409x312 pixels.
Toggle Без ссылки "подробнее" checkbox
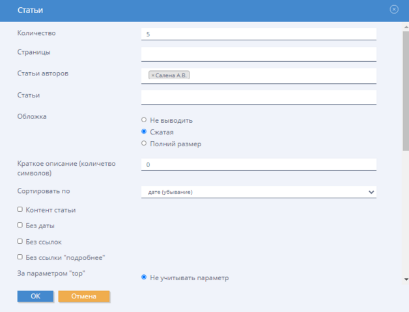pyautogui.click(x=20, y=257)
